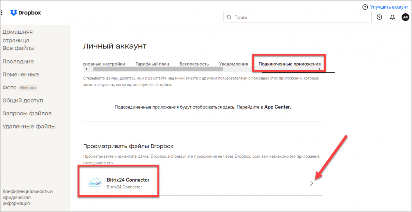Click the Bitrix24 Connector app title
412x212 pixels.
coord(128,180)
